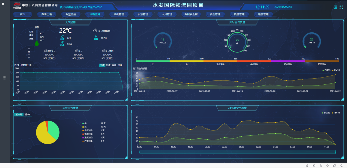
Task: Select the 风速 tab in 24-hour analysis
Action: coord(120,66)
